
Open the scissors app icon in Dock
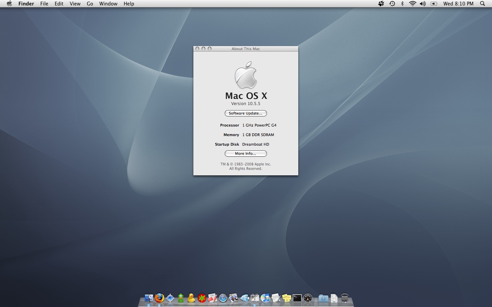255,298
